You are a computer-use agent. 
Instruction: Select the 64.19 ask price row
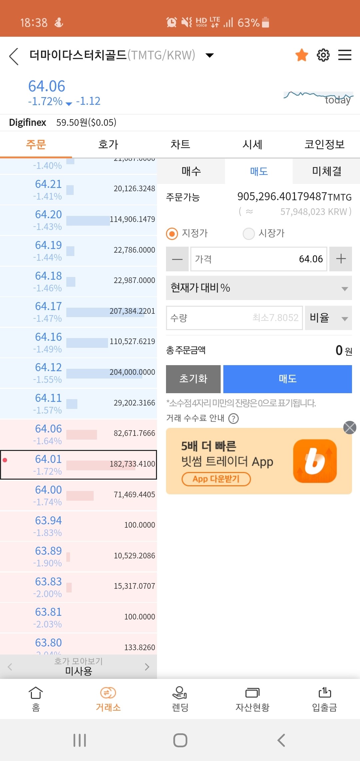[78, 251]
